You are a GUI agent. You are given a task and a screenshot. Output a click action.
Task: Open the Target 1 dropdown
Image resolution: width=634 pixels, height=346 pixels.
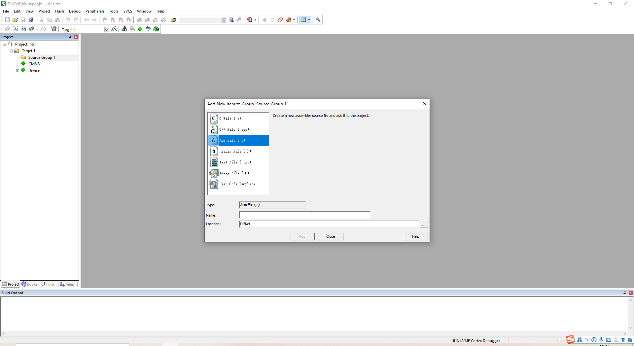(x=106, y=29)
